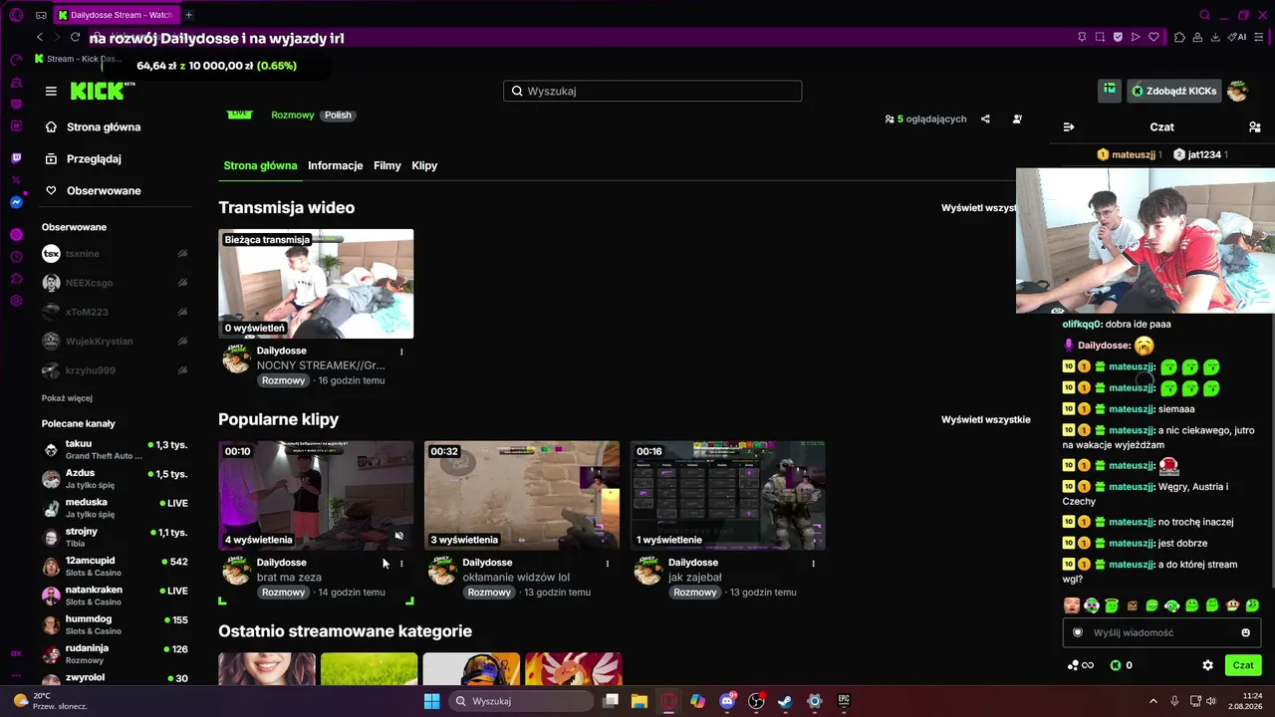
Task: Open takuu recommended channel
Action: tap(115, 449)
